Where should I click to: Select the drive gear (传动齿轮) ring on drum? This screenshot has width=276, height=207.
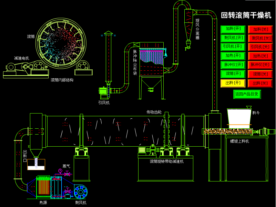pos(166,130)
